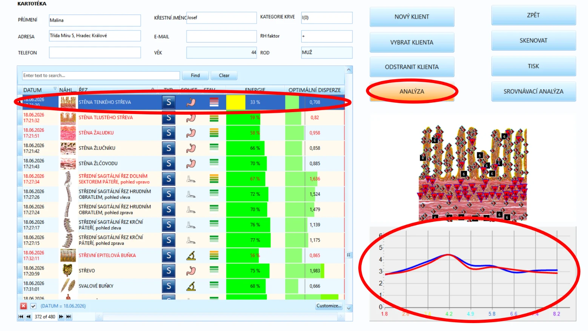Clear the search with the Clear button
Viewport: 588px width, 331px height.
click(224, 75)
